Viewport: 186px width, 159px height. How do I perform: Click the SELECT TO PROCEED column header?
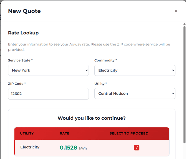tap(129, 134)
